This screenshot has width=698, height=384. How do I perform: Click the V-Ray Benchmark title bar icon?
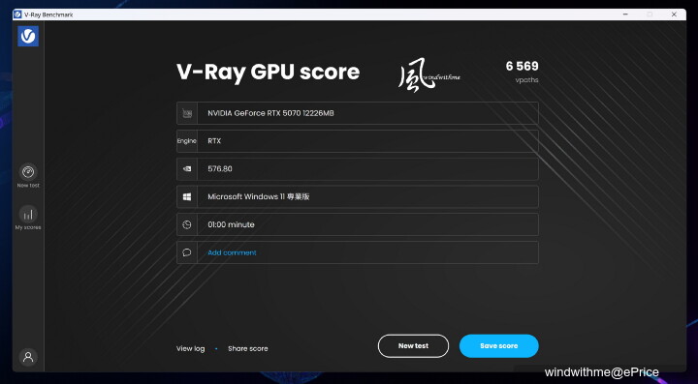[17, 15]
